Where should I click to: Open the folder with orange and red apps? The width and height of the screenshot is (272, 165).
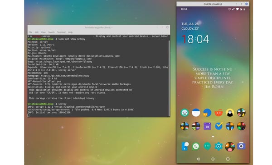point(241,126)
